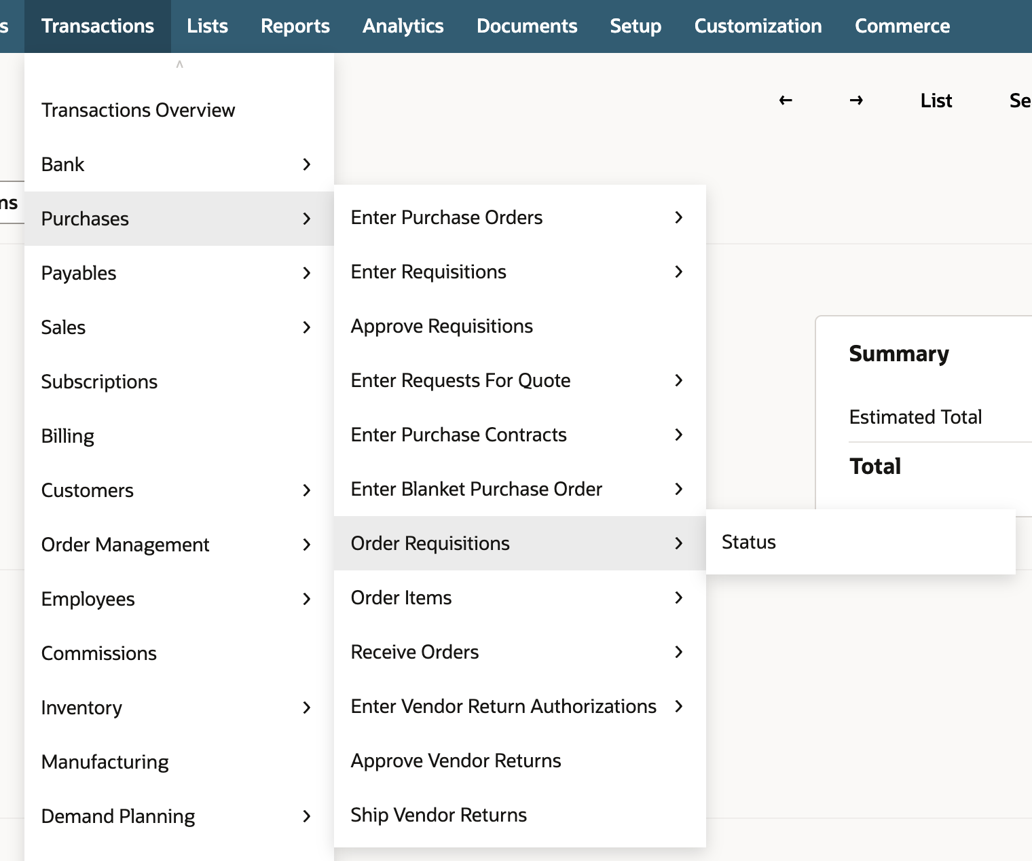
Task: Expand the Order Management submenu chevron
Action: point(307,545)
